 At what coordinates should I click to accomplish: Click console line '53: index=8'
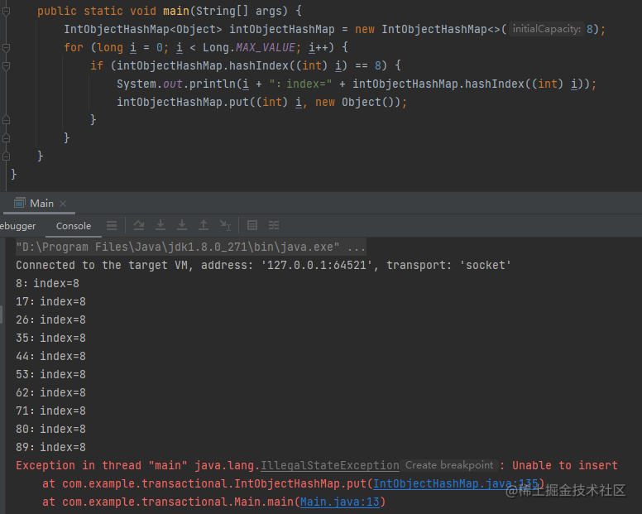[50, 375]
